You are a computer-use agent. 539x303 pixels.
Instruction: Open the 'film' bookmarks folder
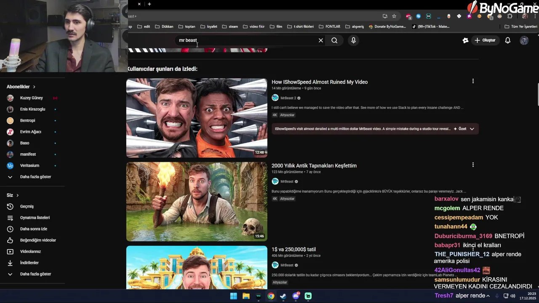click(276, 27)
